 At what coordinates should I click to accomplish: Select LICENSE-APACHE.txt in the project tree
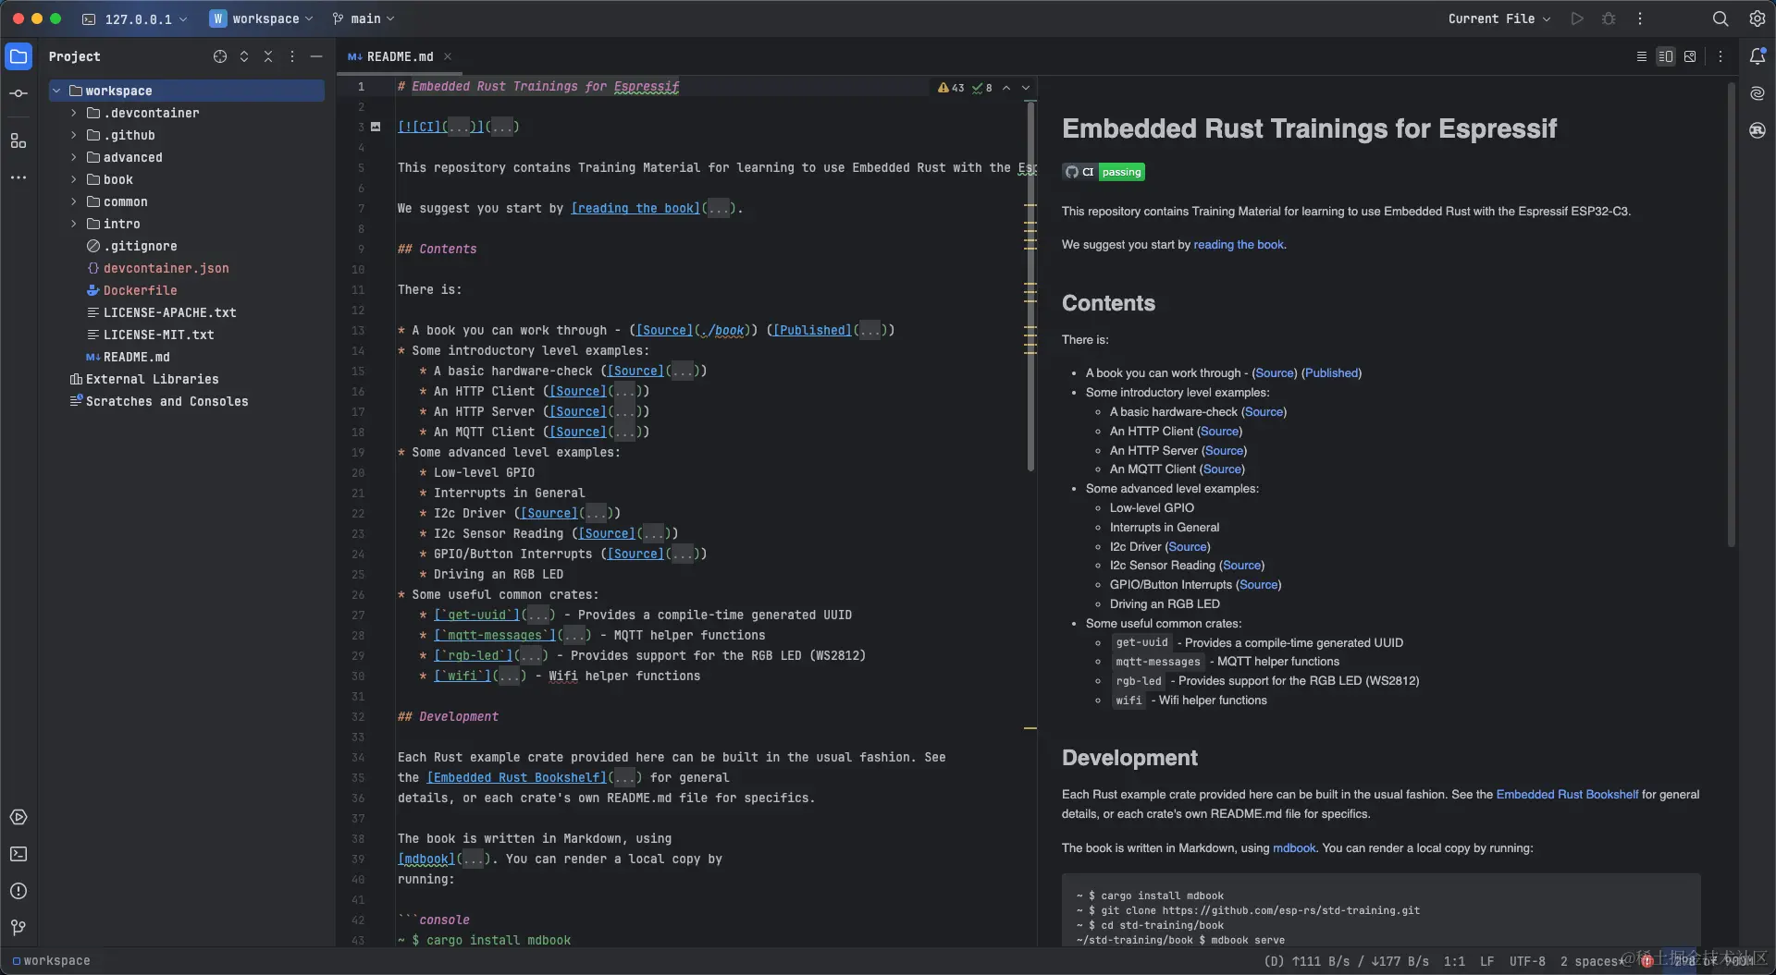[x=169, y=312]
